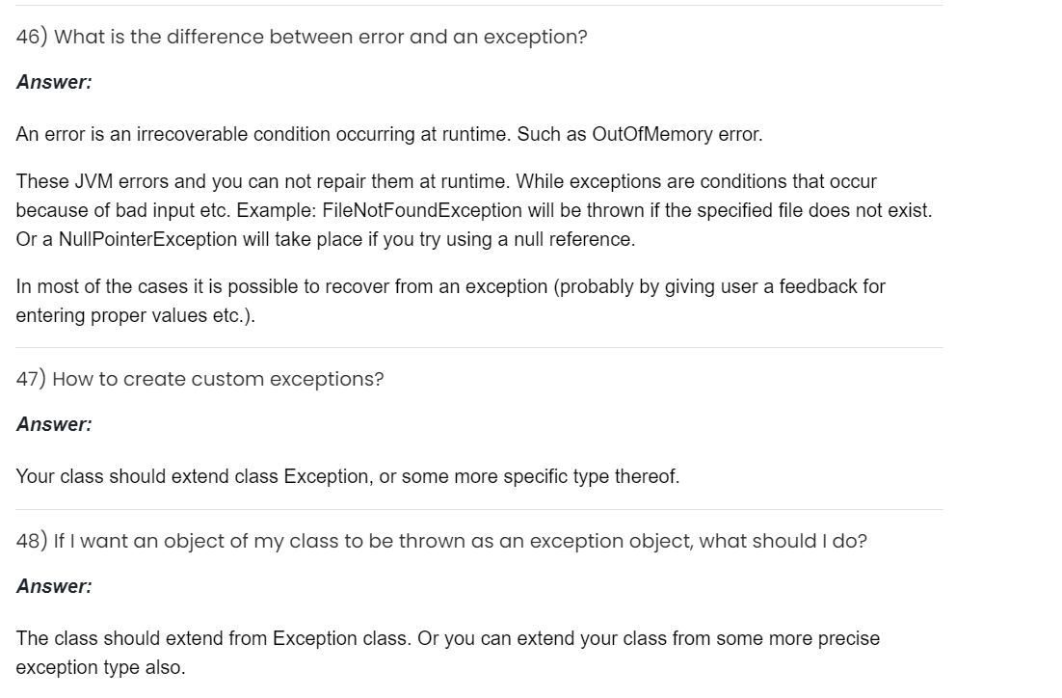Click the number '46)' before the first question
The image size is (1062, 698).
(x=32, y=38)
